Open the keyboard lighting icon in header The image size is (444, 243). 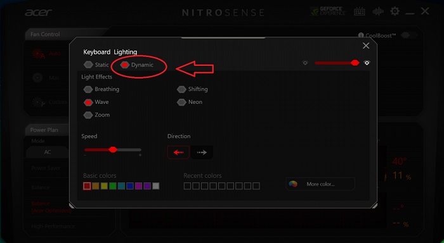click(x=360, y=11)
